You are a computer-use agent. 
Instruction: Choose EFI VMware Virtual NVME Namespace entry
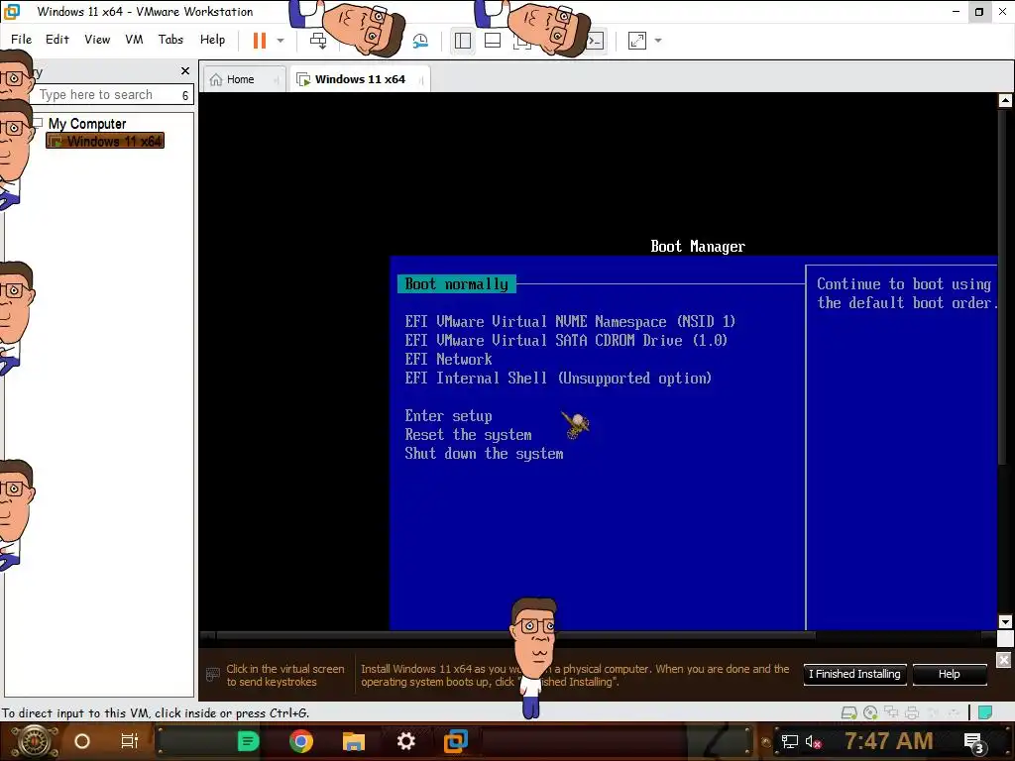570,322
